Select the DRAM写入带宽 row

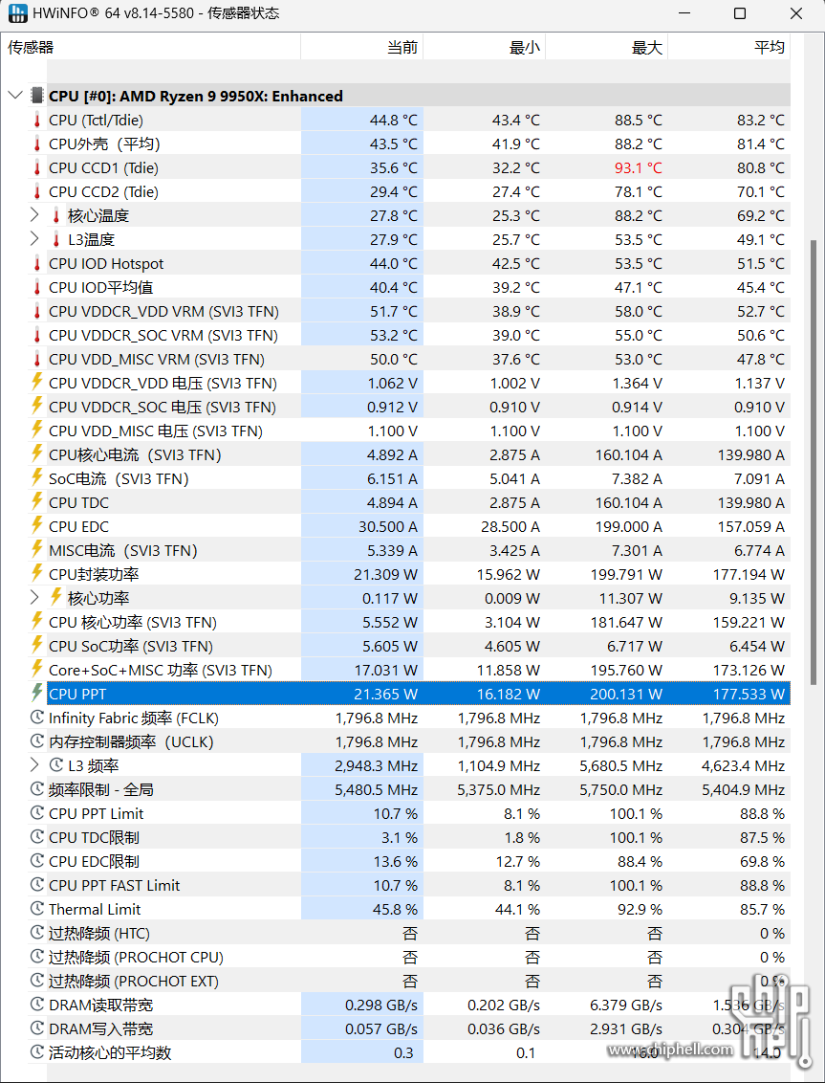(x=419, y=1029)
